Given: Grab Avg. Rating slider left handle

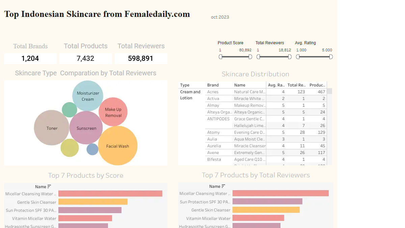Looking at the screenshot, I should tap(298, 57).
